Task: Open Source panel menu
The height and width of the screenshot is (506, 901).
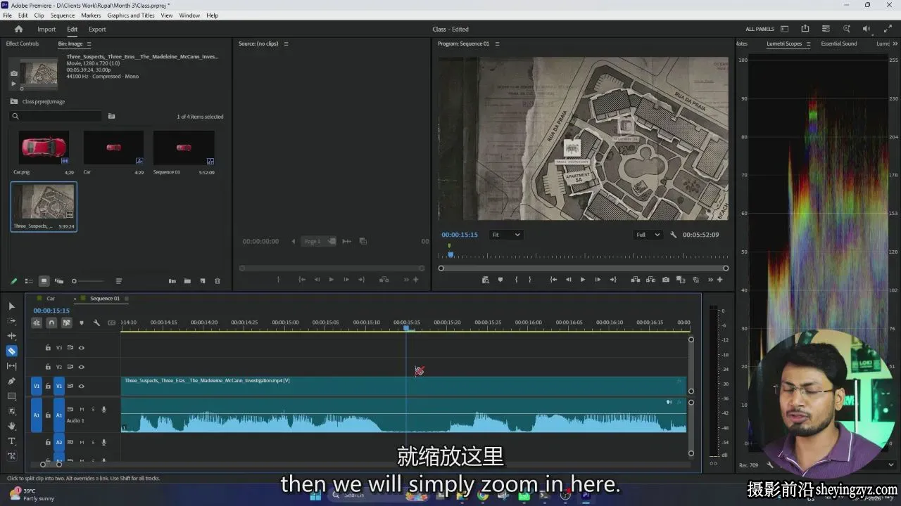Action: point(286,44)
